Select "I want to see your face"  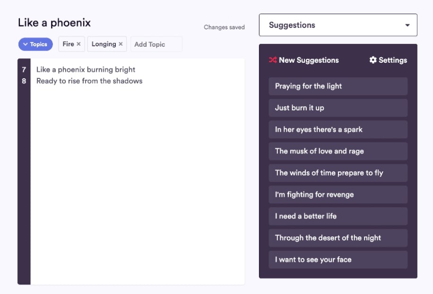pos(338,260)
